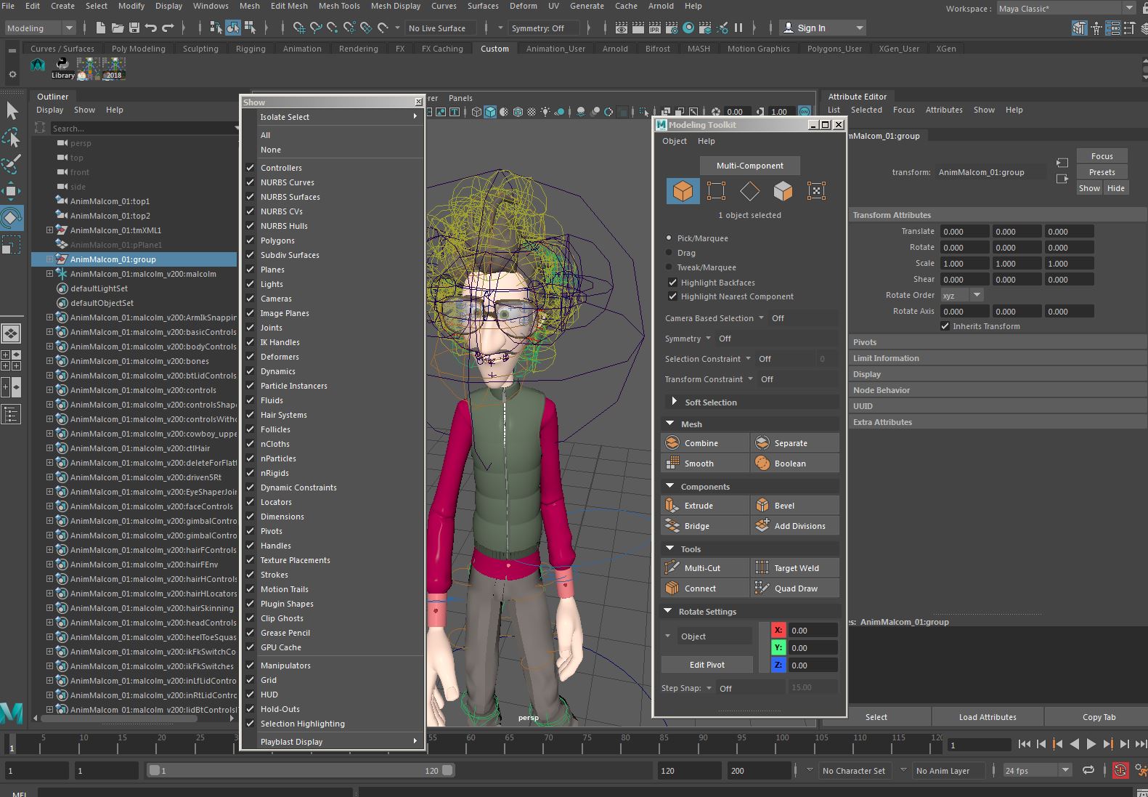Toggle Highlight Backfaces checkbox
The image size is (1148, 797).
click(x=672, y=283)
